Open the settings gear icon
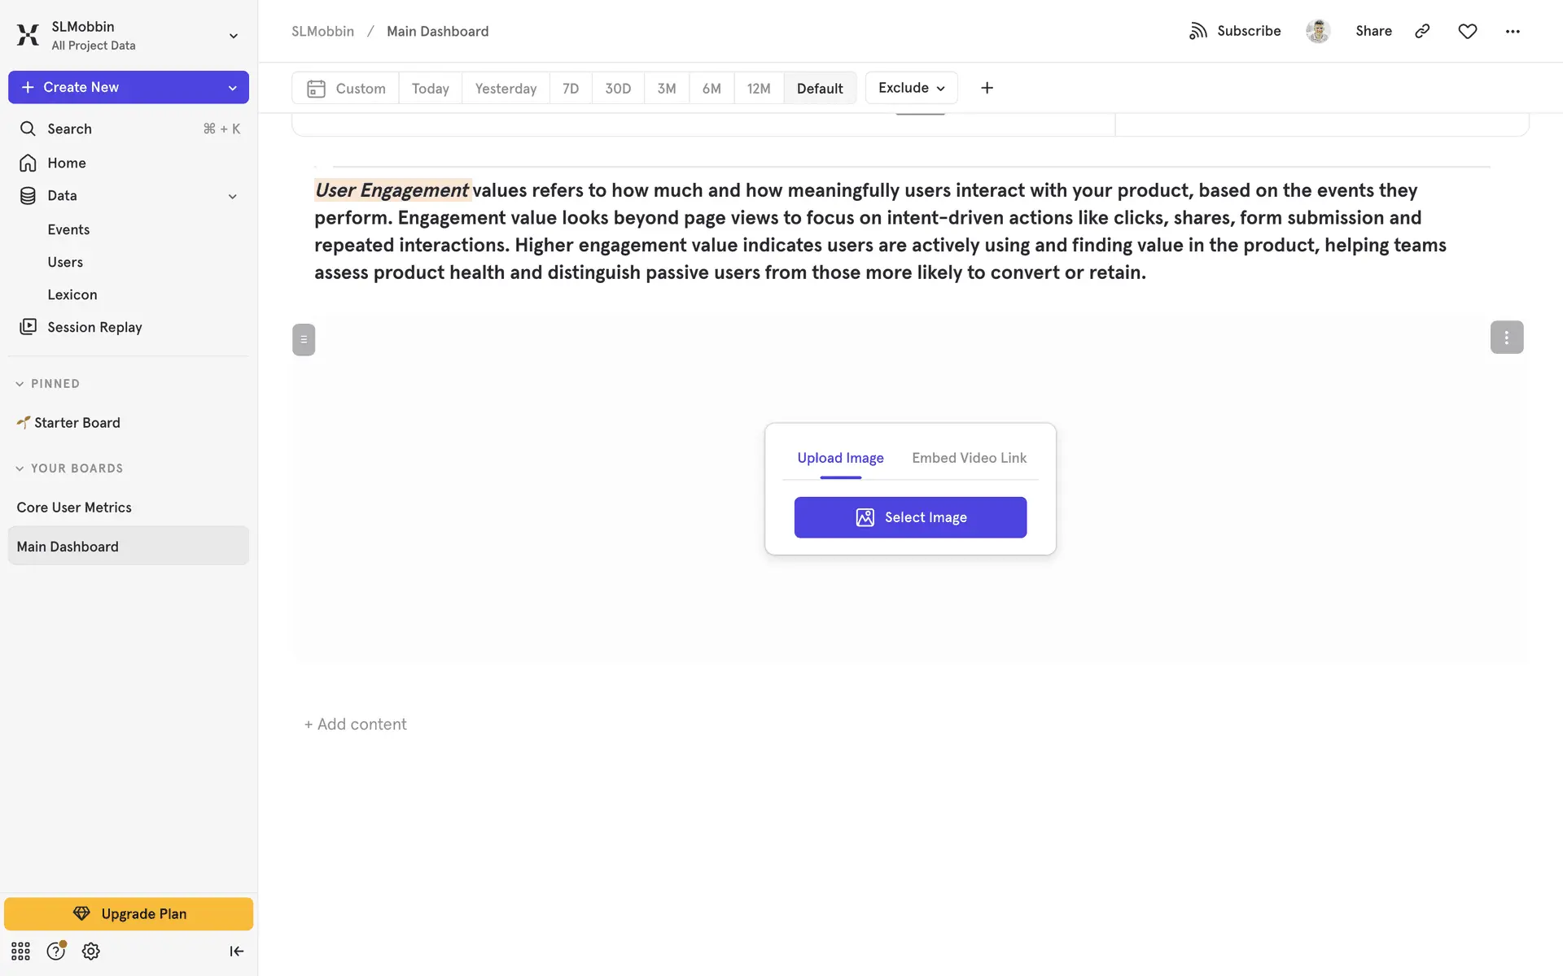The height and width of the screenshot is (976, 1563). point(91,951)
